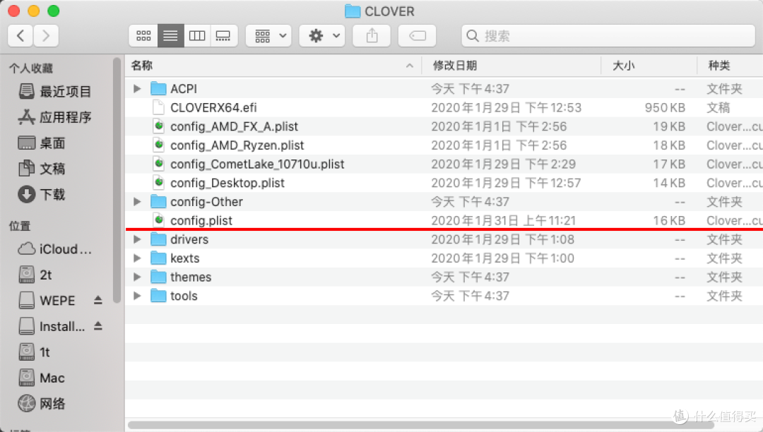Select the config.plist file icon
The image size is (763, 432).
tap(158, 220)
